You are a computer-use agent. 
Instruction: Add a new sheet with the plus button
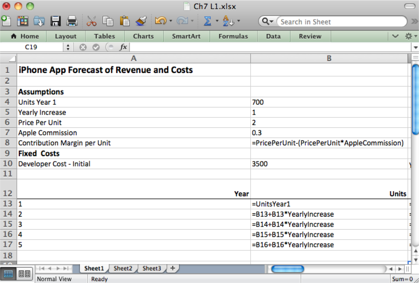[172, 268]
